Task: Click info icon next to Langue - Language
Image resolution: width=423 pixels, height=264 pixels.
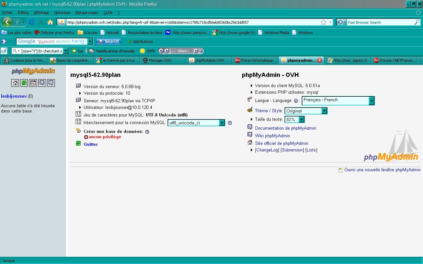Action: click(296, 101)
